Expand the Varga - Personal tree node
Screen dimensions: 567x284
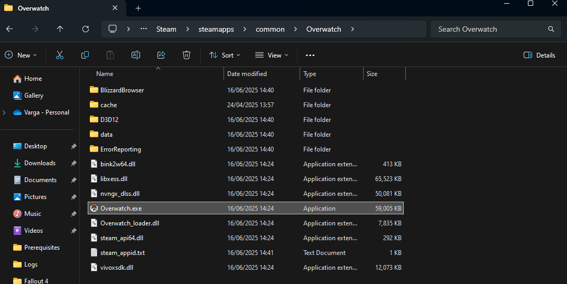click(x=4, y=112)
